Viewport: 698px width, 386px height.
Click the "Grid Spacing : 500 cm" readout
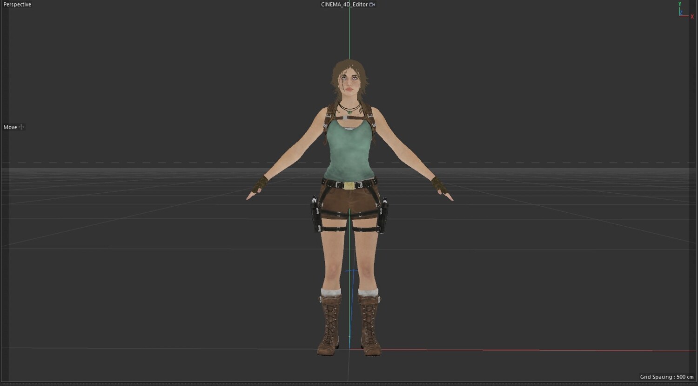click(x=667, y=377)
